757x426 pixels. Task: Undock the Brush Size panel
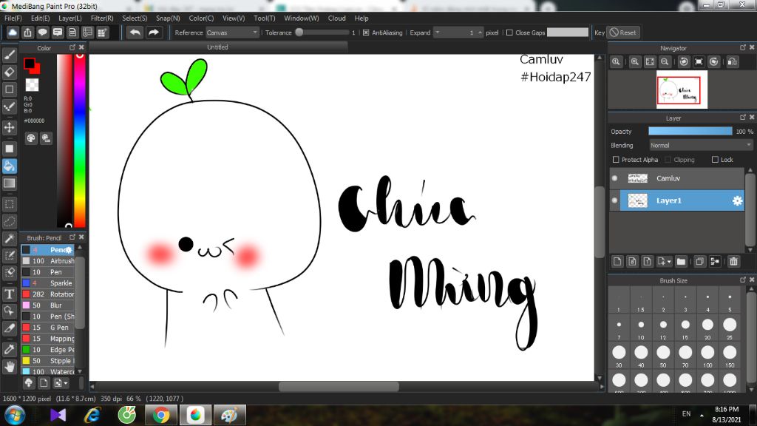tap(742, 280)
